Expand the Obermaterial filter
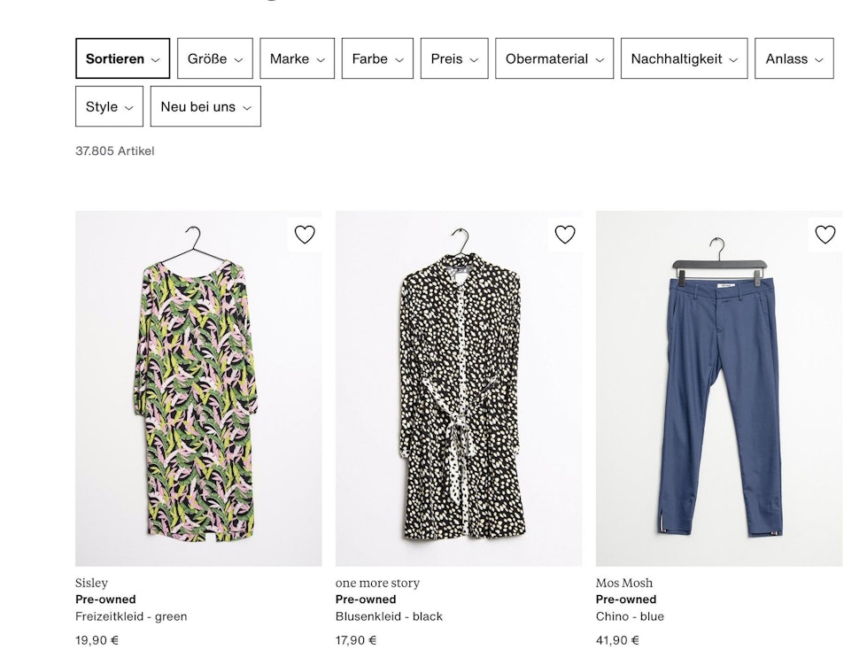 (553, 58)
